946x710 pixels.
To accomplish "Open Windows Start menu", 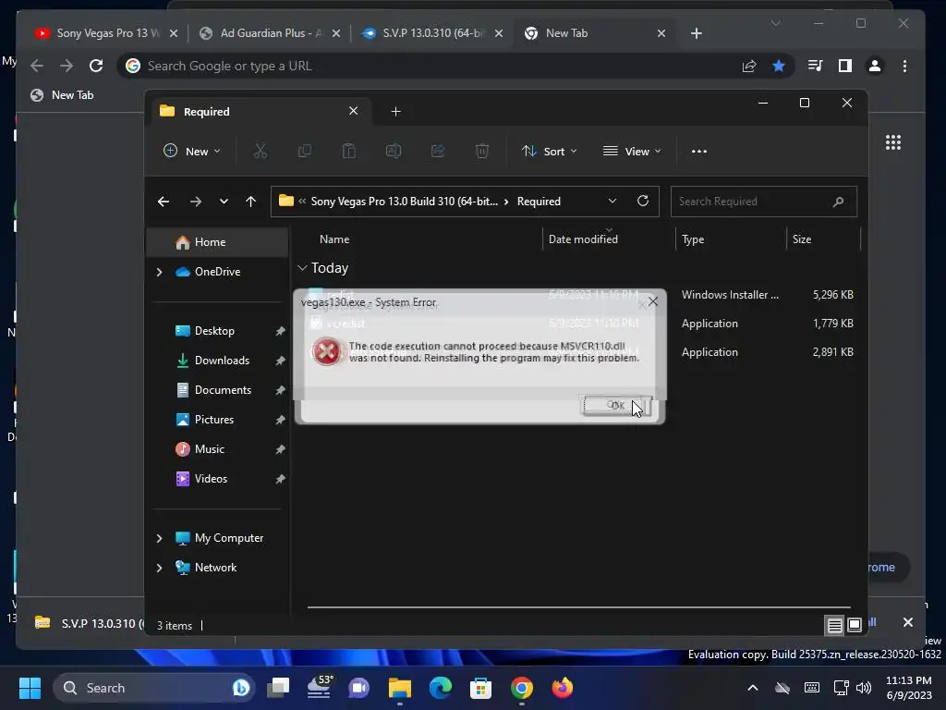I will (30, 688).
